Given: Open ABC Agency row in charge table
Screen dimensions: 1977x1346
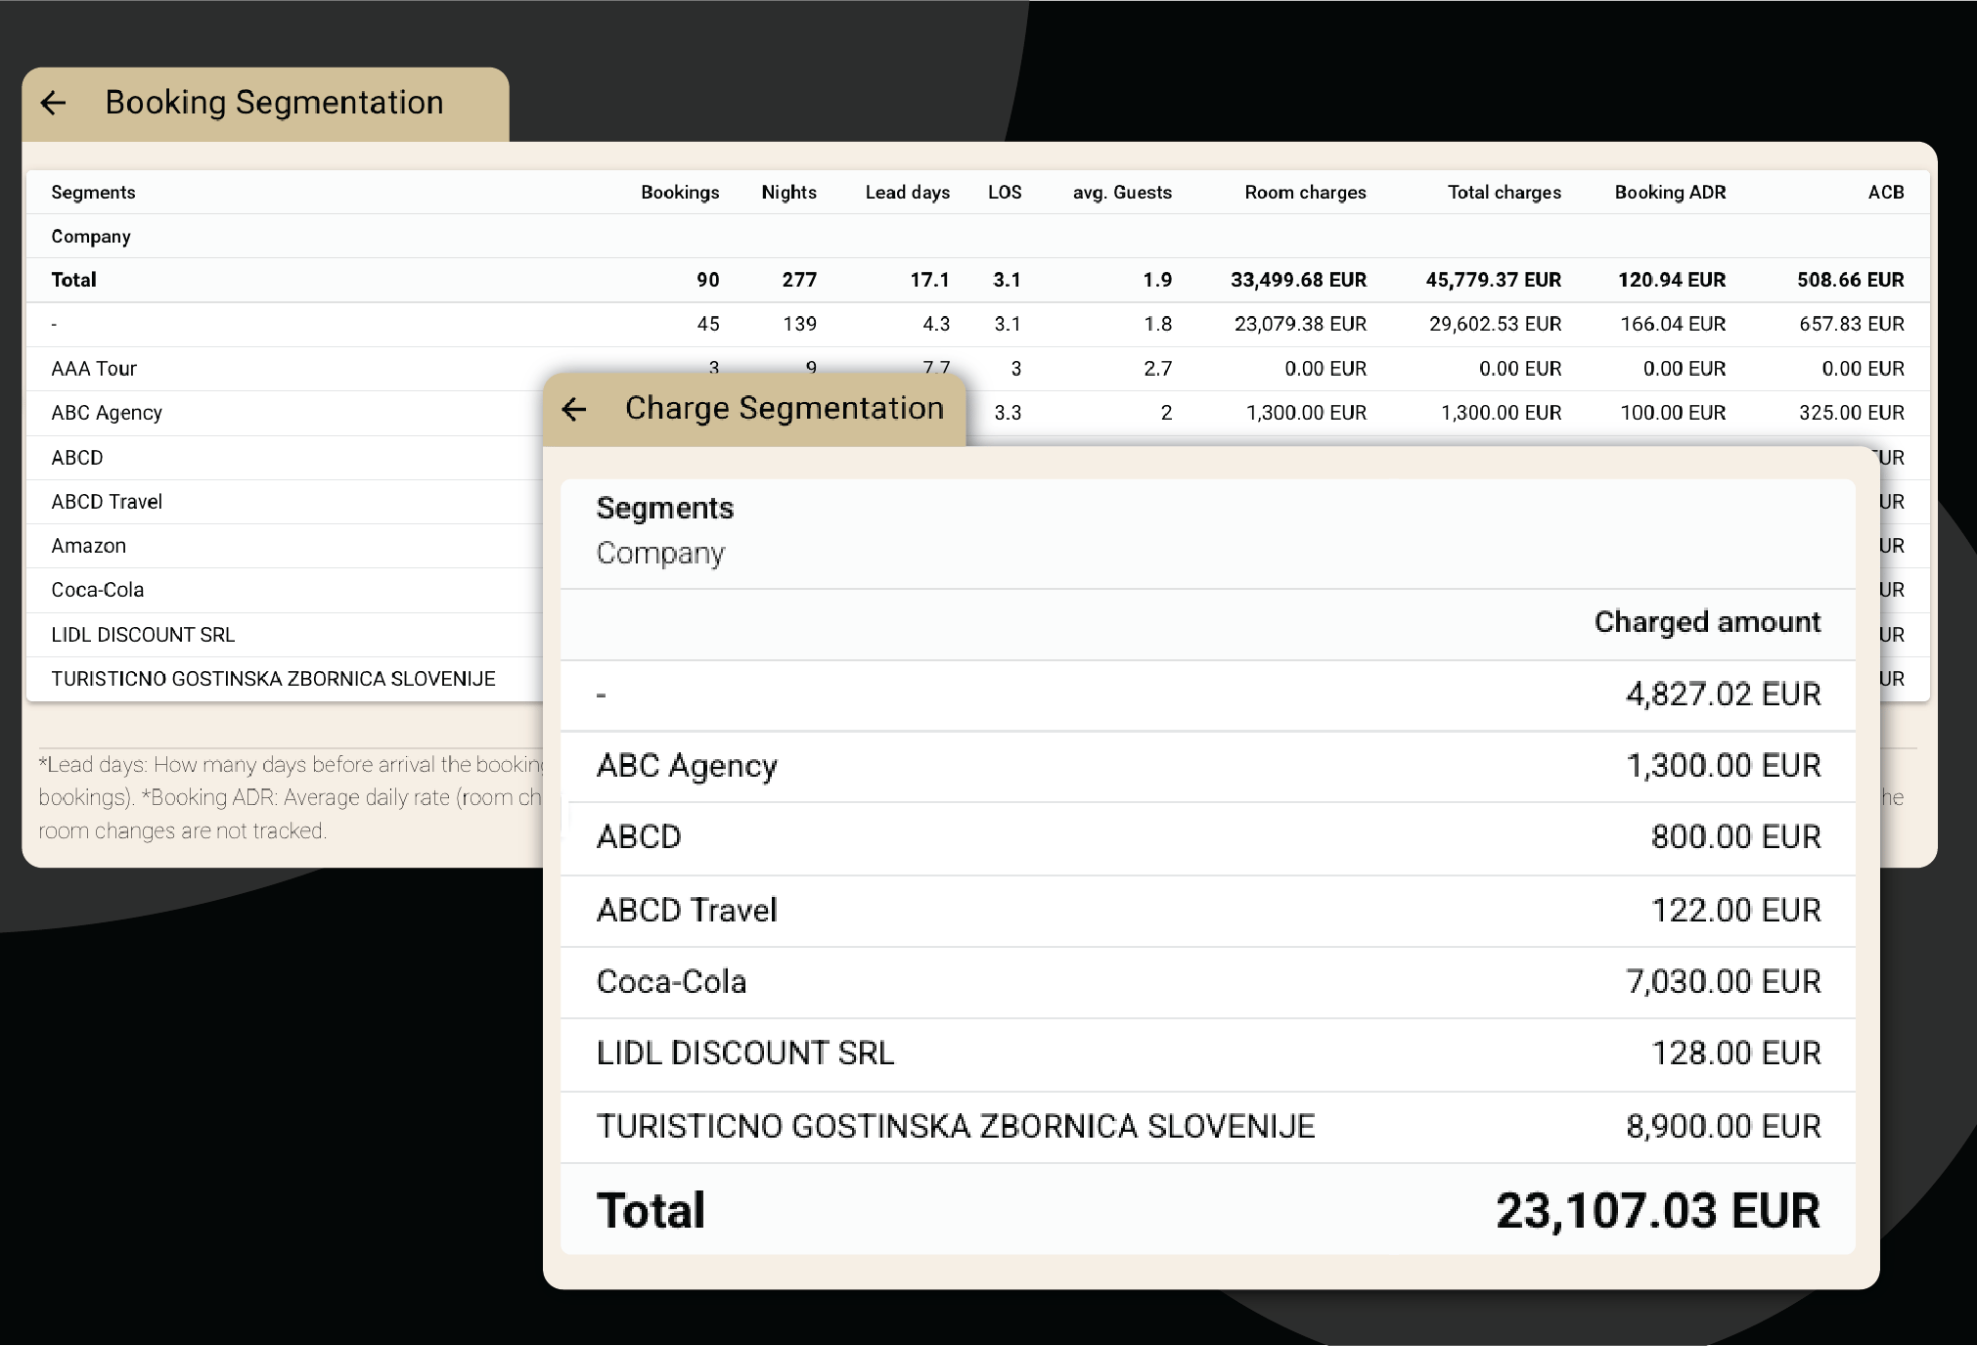Looking at the screenshot, I should tap(687, 766).
